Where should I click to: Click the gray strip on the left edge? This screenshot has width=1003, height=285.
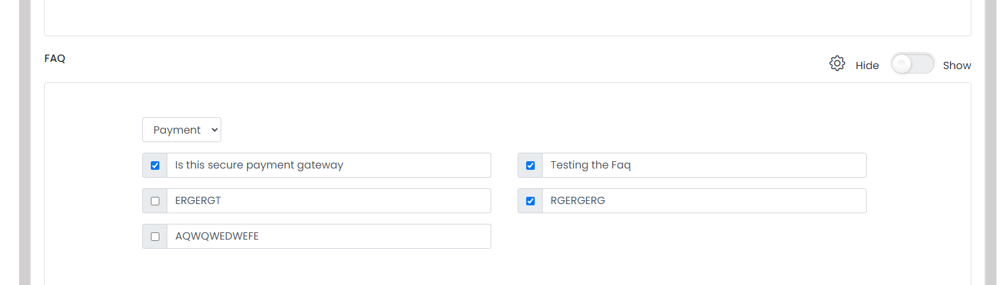tap(25, 142)
